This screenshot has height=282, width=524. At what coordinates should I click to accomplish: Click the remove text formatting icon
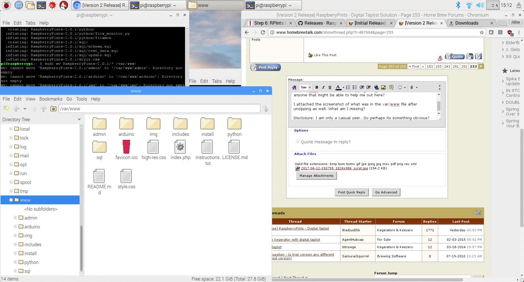pyautogui.click(x=294, y=87)
